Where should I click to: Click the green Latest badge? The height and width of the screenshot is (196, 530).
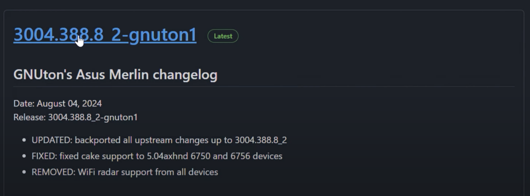[223, 36]
